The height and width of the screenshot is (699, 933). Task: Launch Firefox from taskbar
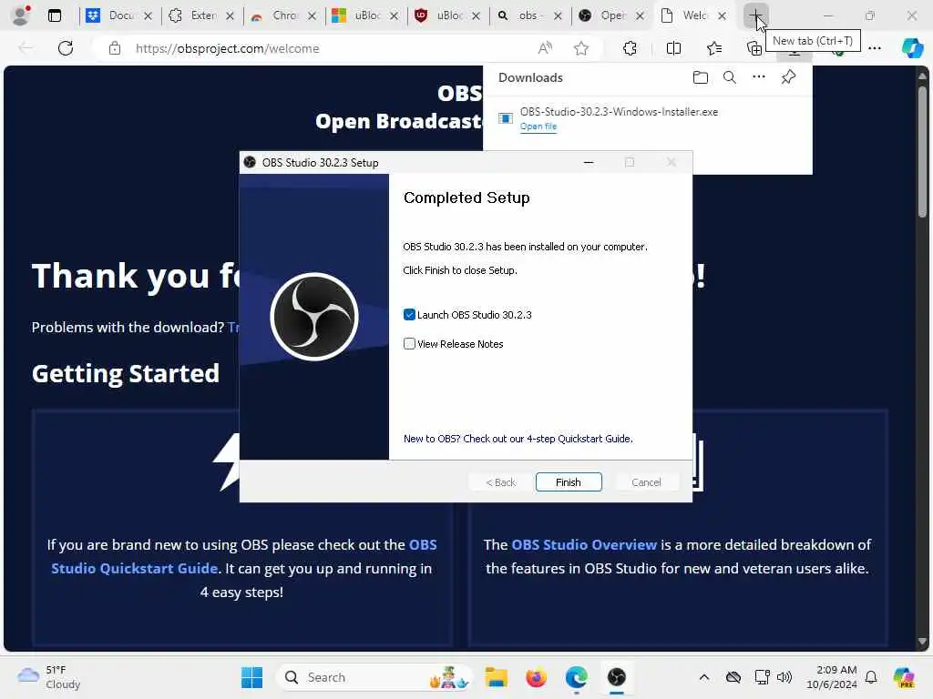click(x=536, y=677)
